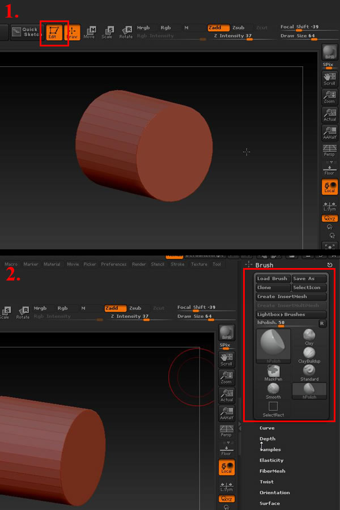Select small hPolish brush beside Smooth
Screen dimensions: 340x510
309,391
